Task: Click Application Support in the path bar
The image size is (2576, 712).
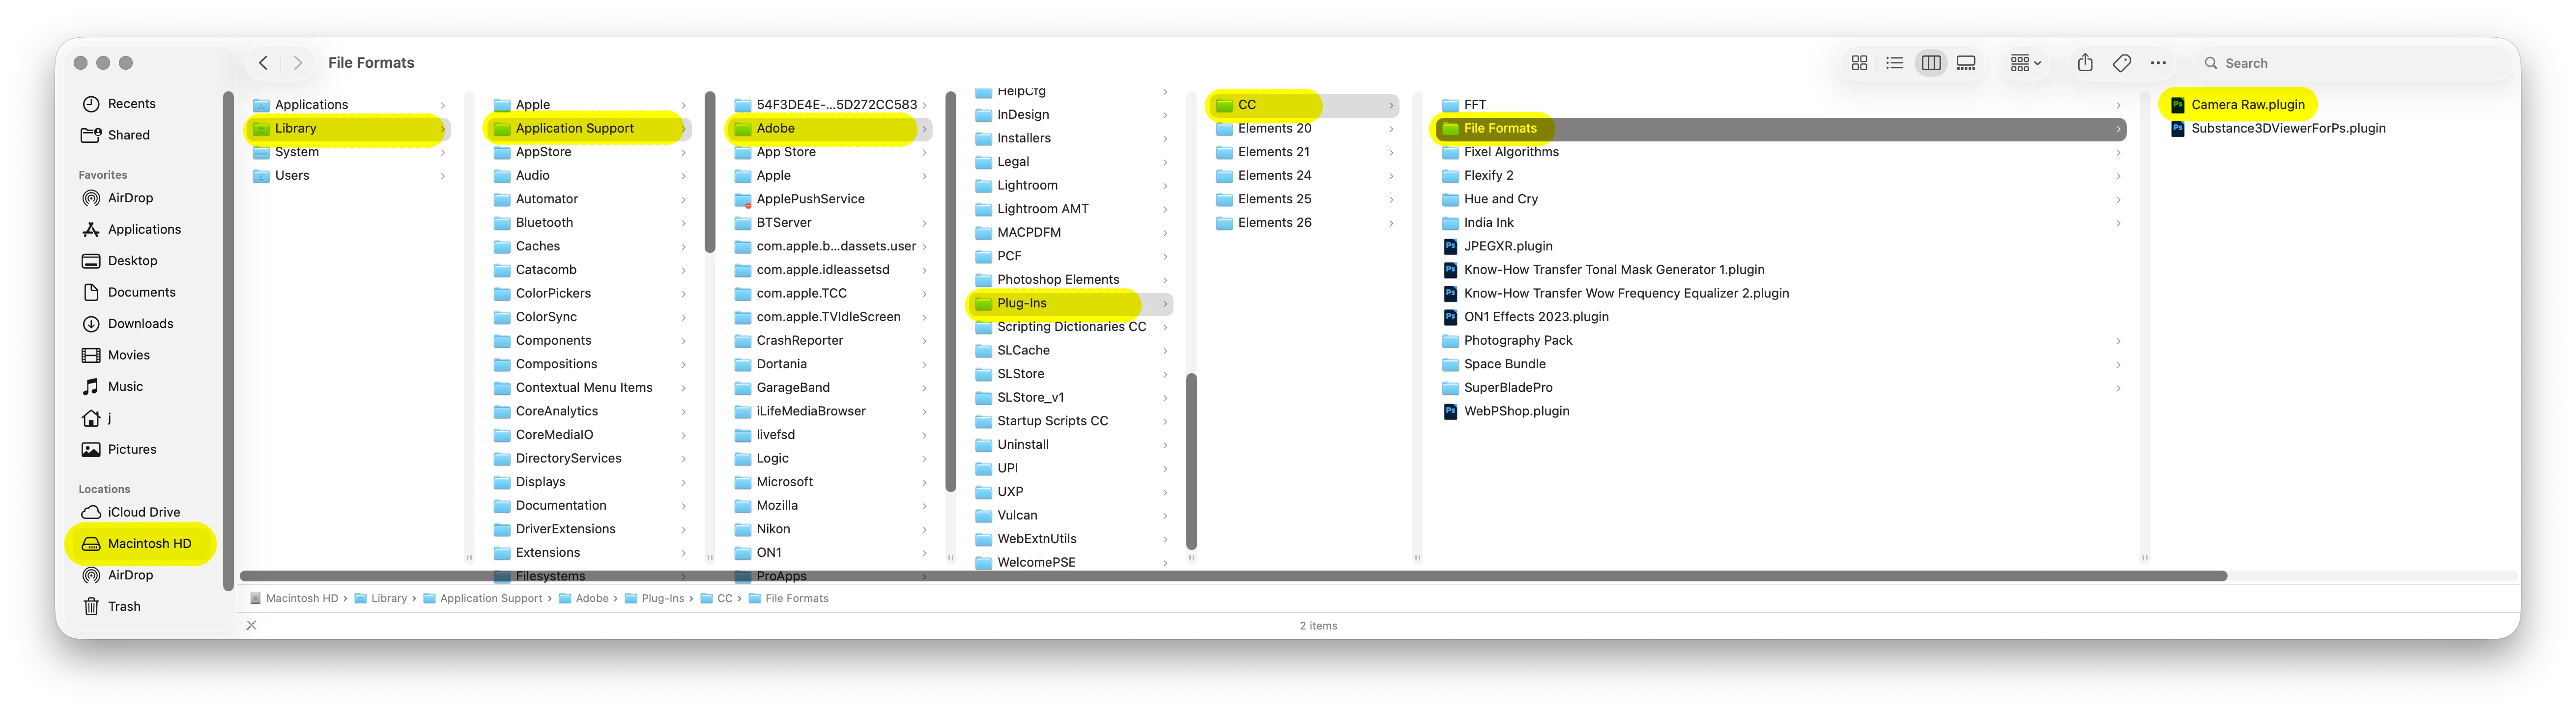Action: [x=490, y=598]
